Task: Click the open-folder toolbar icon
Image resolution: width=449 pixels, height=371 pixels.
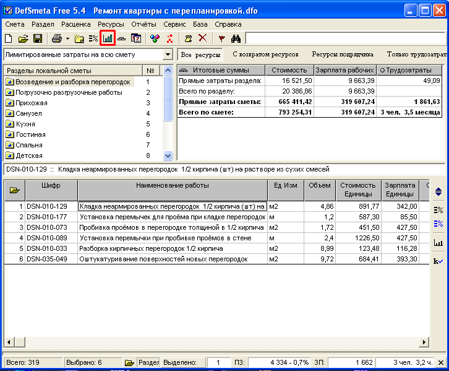Action: (x=24, y=38)
